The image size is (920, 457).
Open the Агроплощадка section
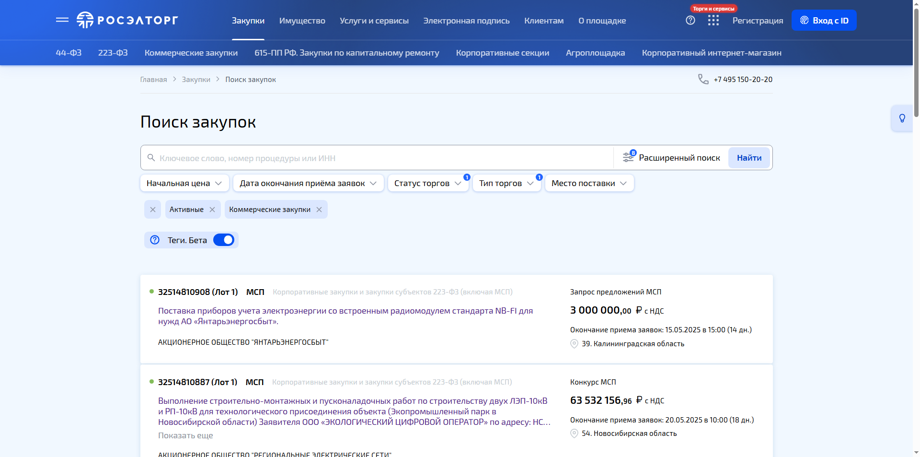coord(596,53)
